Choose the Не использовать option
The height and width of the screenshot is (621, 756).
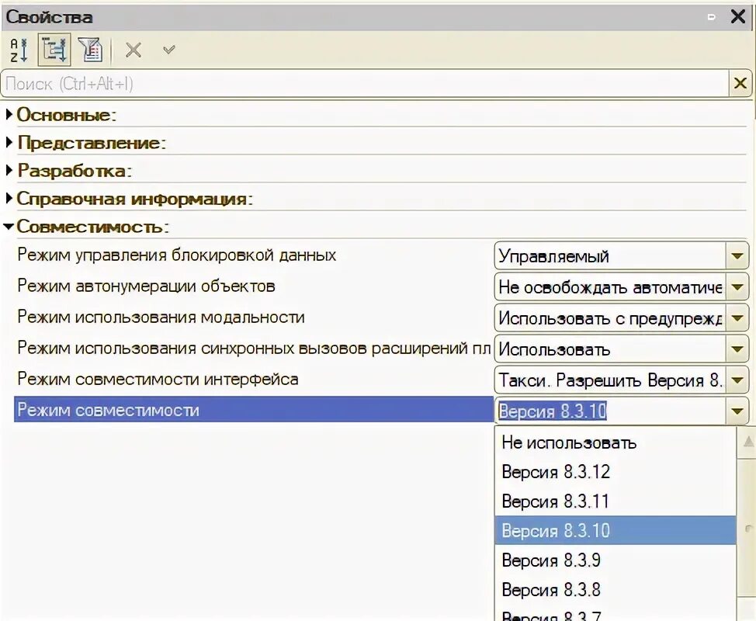tap(567, 442)
